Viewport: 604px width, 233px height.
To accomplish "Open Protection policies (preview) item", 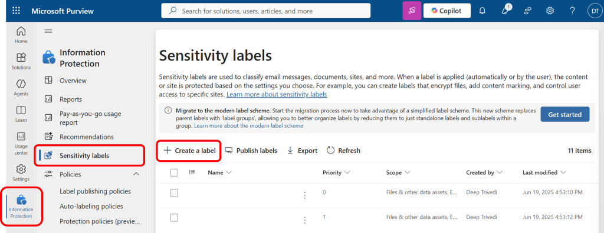I will click(99, 221).
